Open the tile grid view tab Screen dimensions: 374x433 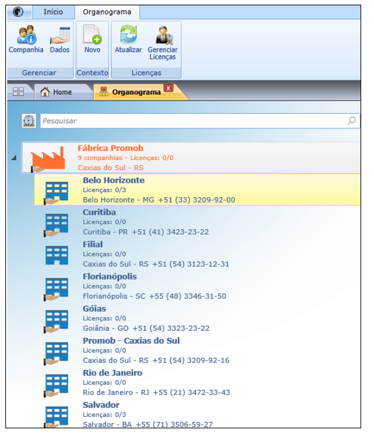coord(19,92)
